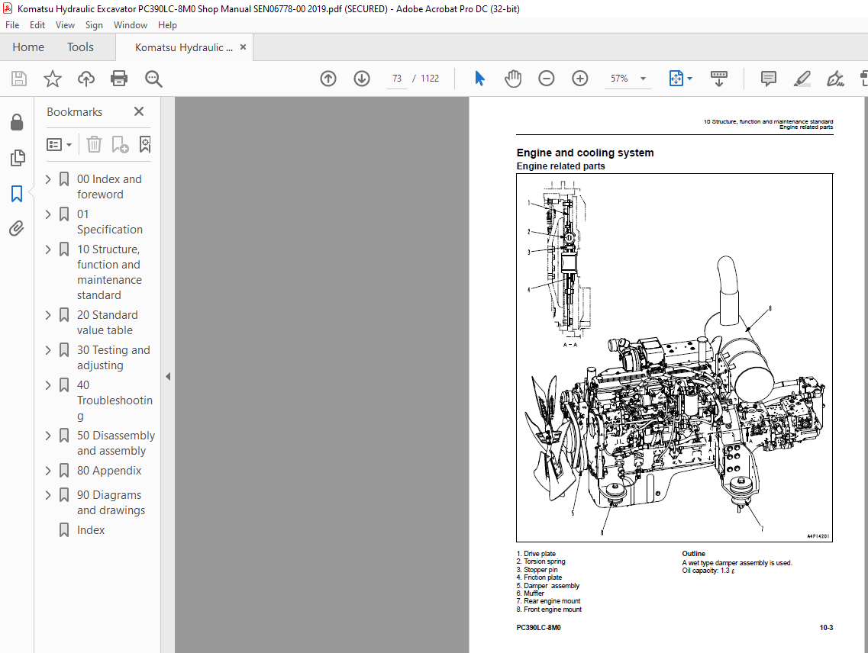Open find text magnifier tool
The width and height of the screenshot is (868, 653).
tap(153, 79)
